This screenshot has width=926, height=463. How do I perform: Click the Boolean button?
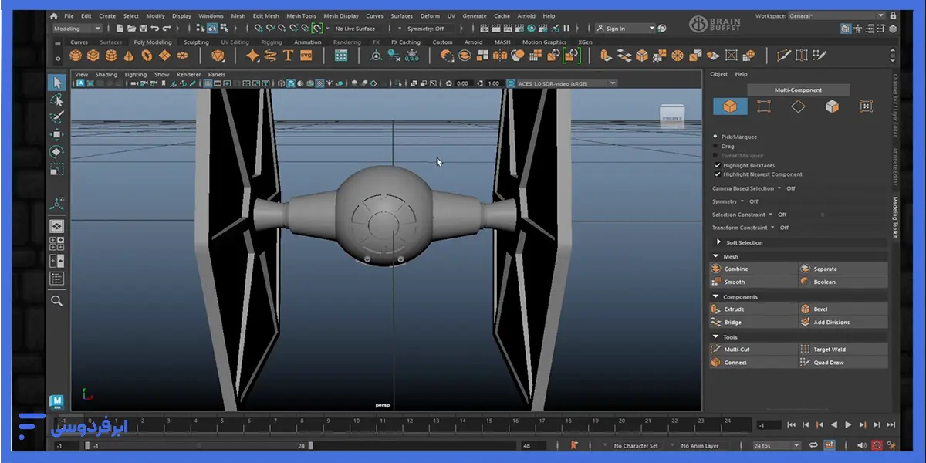(x=843, y=282)
